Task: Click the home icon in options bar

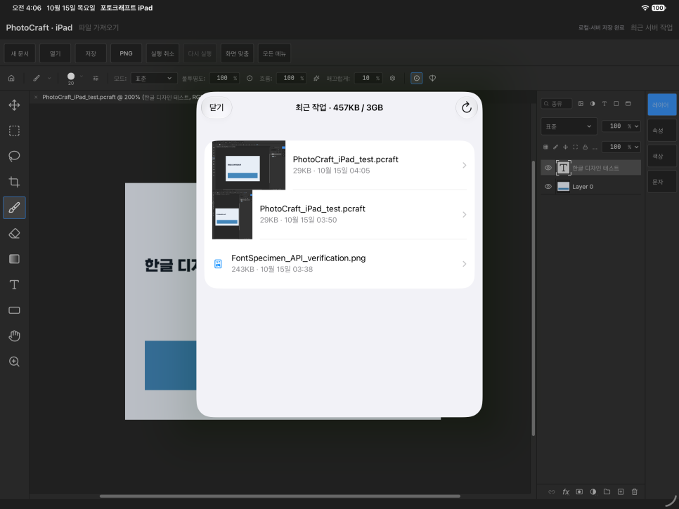Action: coord(11,78)
